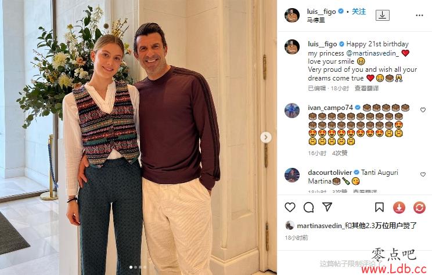Like ivan_campo74's comment
The height and width of the screenshot is (275, 432).
[423, 110]
